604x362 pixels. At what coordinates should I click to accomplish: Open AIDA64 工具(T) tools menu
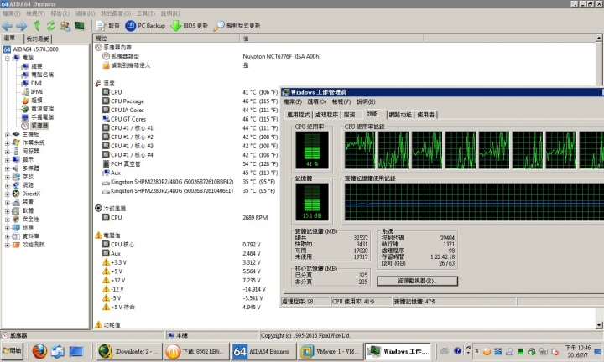[146, 13]
